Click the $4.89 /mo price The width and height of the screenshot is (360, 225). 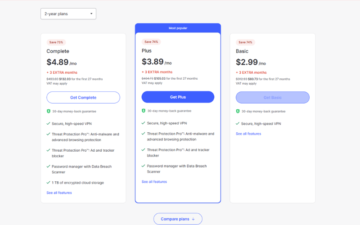point(62,62)
